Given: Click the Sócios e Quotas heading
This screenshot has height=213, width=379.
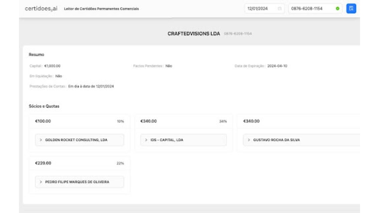Looking at the screenshot, I should tap(44, 106).
